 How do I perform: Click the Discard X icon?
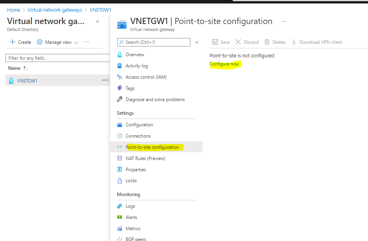(x=238, y=42)
